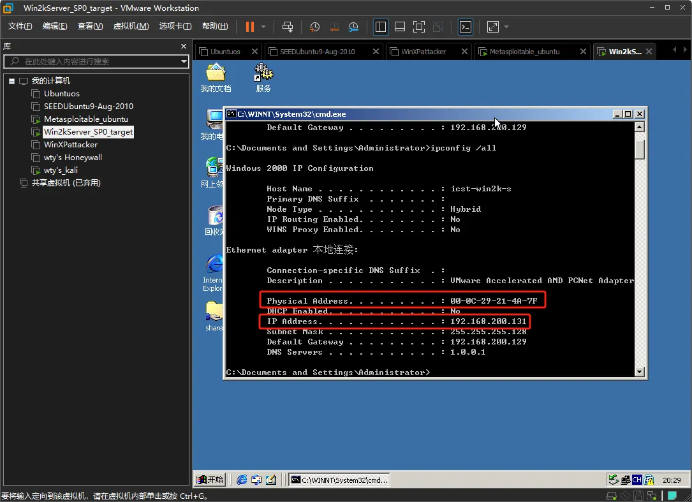Click the VMware Tools warning tray icon
Viewport: 692px width, 502px height.
[x=649, y=480]
